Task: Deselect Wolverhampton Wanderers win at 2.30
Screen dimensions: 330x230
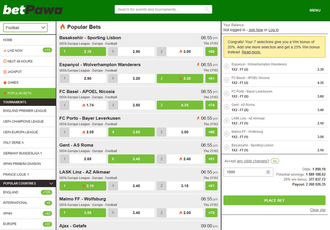Action: (x=180, y=78)
